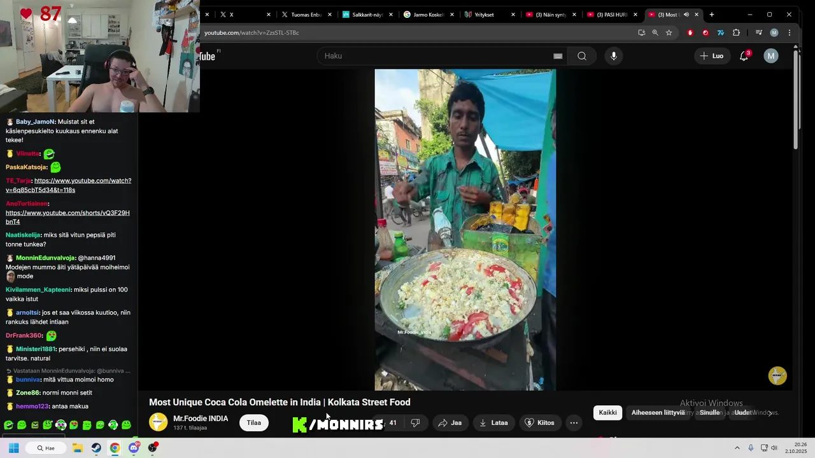Screen dimensions: 815x458
Task: Open File Explorer from the taskbar
Action: (x=78, y=448)
